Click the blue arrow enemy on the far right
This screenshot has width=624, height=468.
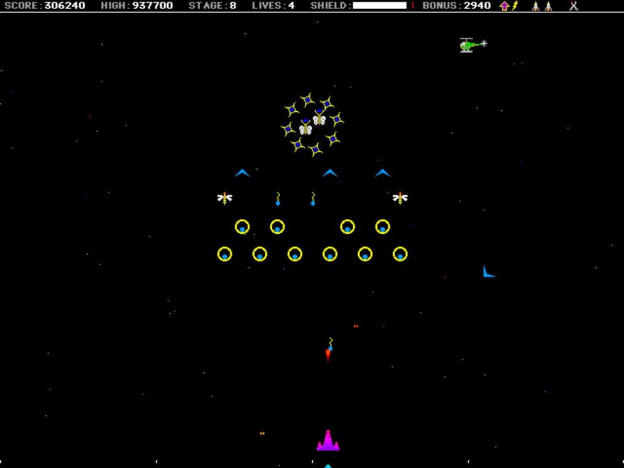point(487,271)
